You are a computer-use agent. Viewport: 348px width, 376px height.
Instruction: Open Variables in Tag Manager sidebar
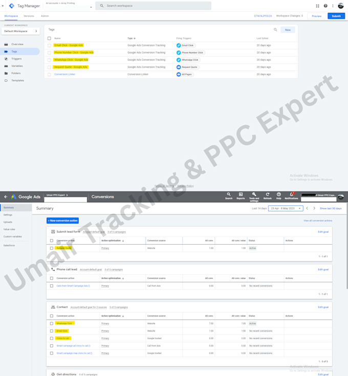coord(17,66)
